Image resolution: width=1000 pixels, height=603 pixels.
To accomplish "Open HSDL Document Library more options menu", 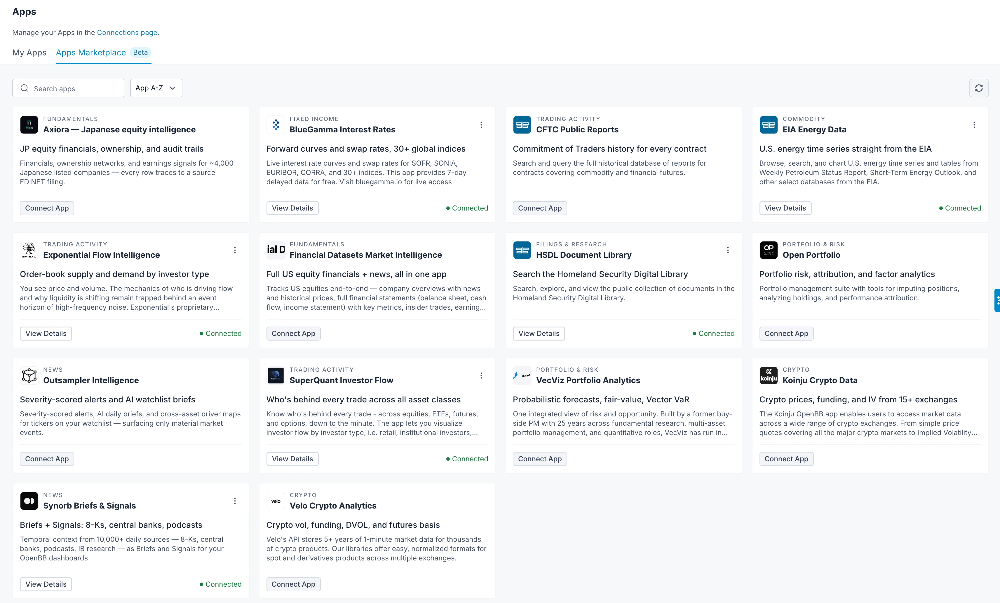I will pyautogui.click(x=728, y=250).
